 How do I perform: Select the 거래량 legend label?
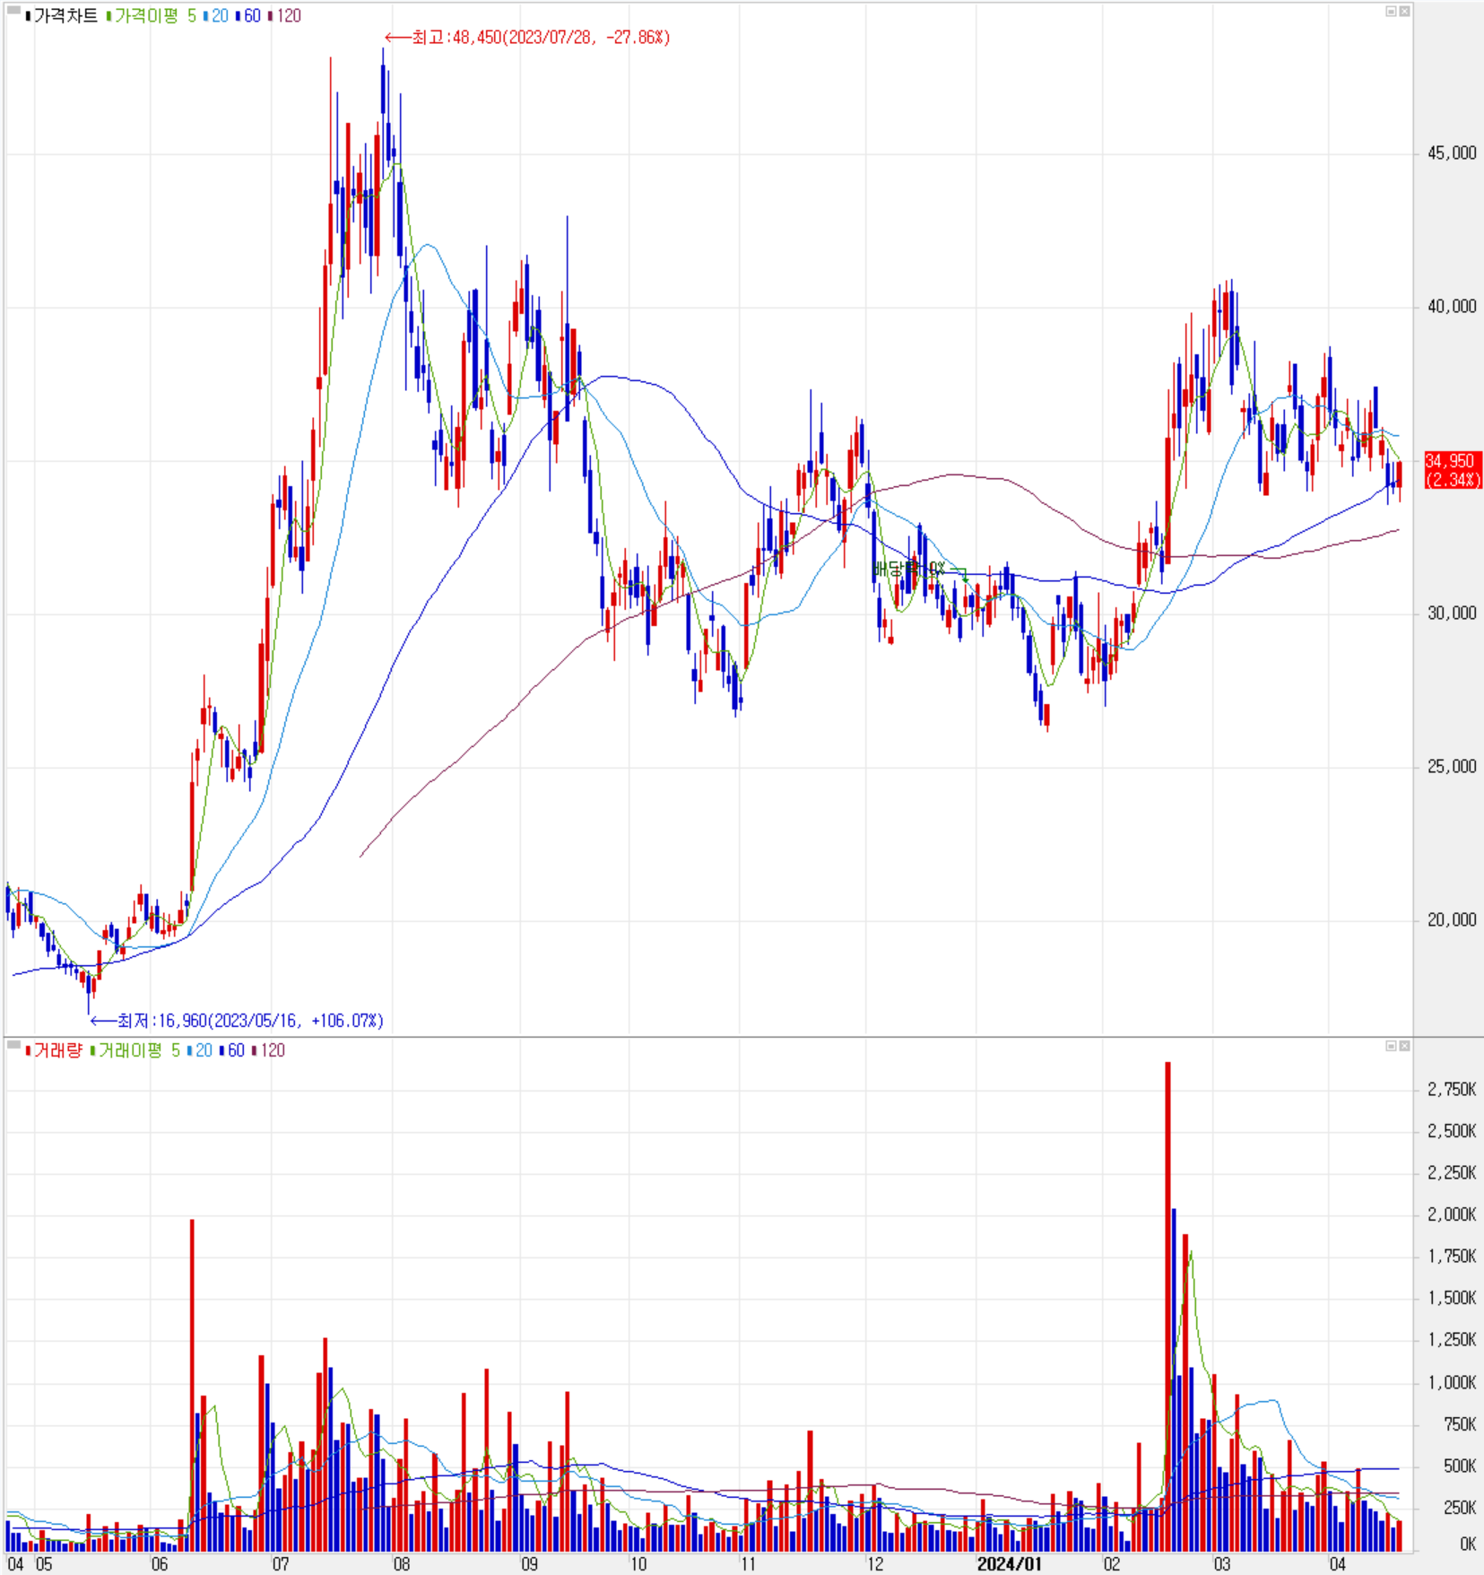54,1050
